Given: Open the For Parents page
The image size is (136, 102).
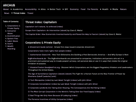Looking at the screenshot, I should [x=93, y=9].
